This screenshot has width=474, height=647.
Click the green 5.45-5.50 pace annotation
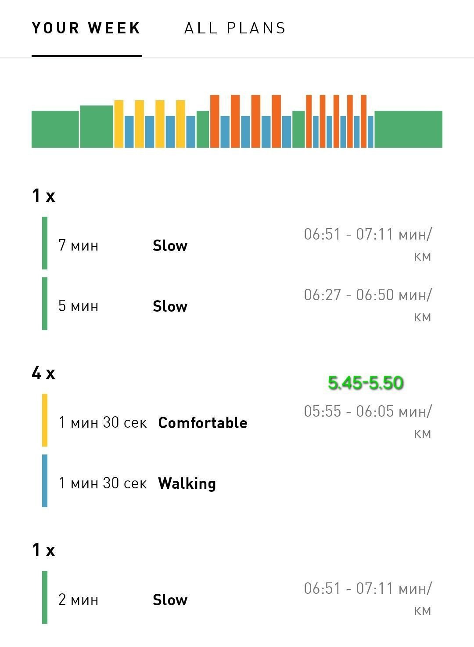tap(366, 383)
